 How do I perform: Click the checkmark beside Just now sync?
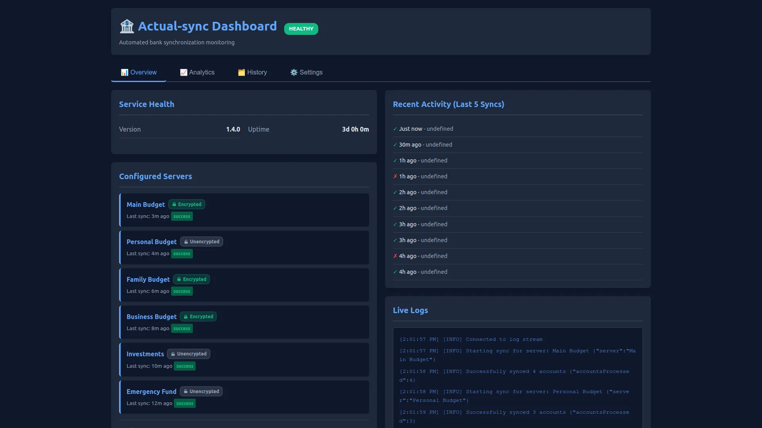click(x=395, y=129)
